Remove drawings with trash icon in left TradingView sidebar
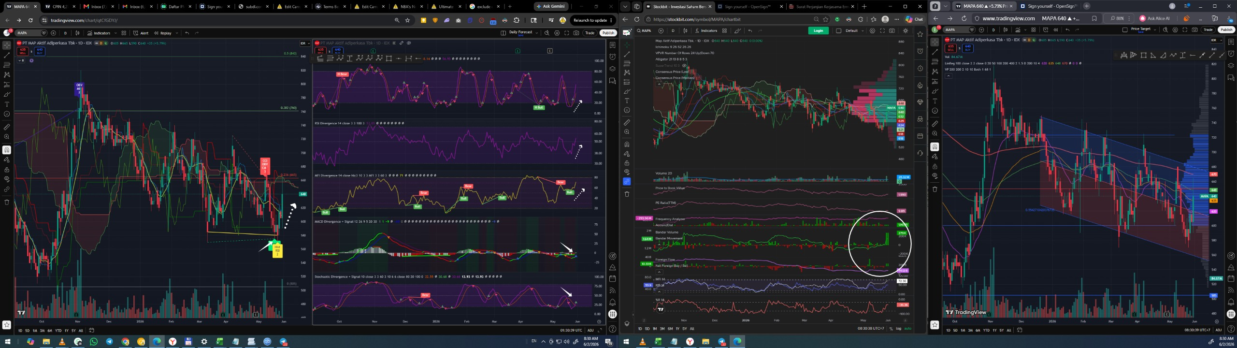1237x348 pixels. (7, 202)
